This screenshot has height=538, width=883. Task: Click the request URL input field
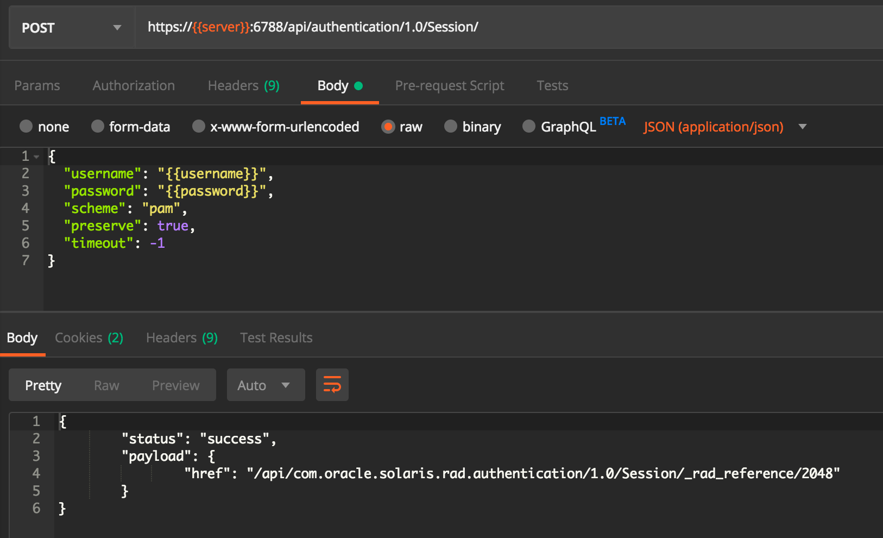point(489,27)
